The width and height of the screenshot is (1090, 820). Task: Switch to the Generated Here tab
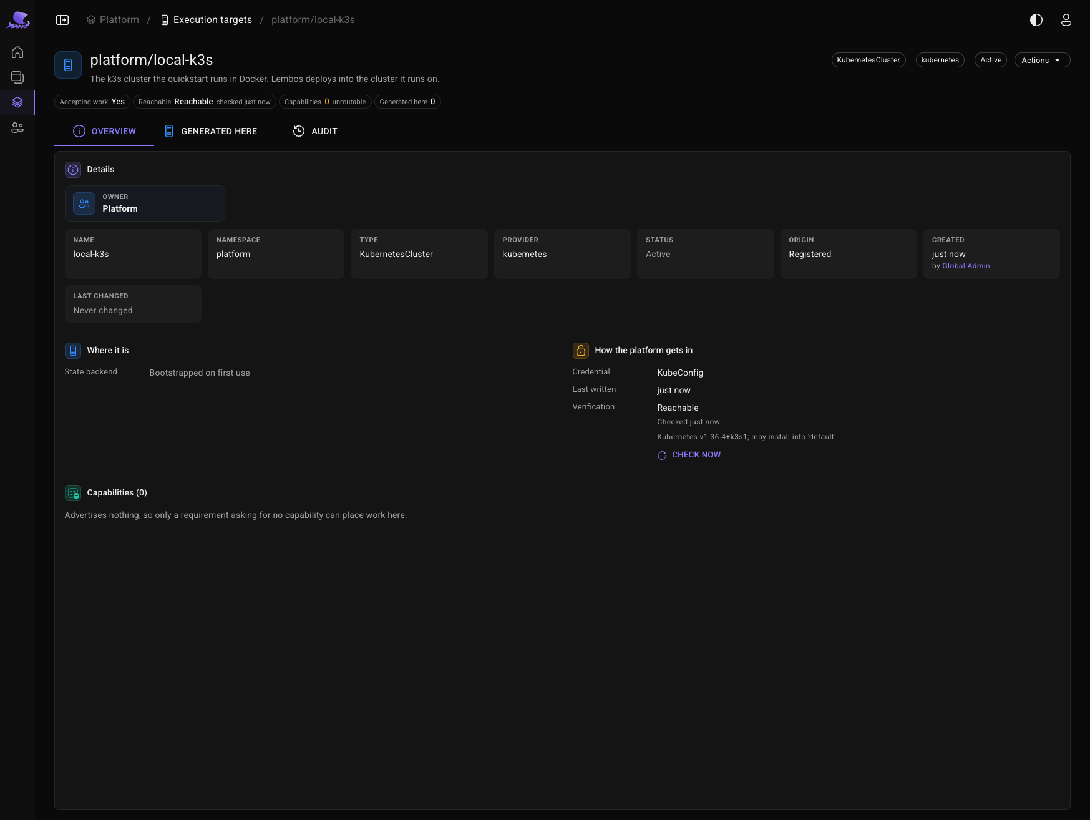pos(211,131)
